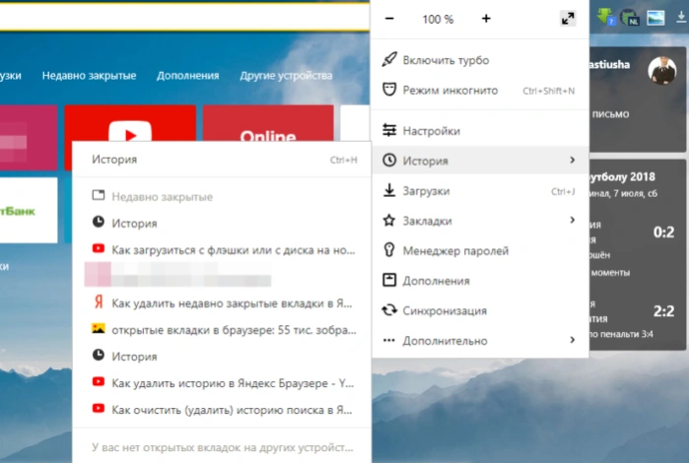Open the red Online tile
This screenshot has width=689, height=463.
pos(268,123)
